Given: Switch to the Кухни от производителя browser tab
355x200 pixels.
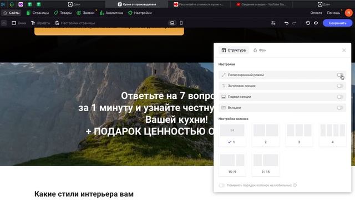Looking at the screenshot, I should tap(137, 4).
